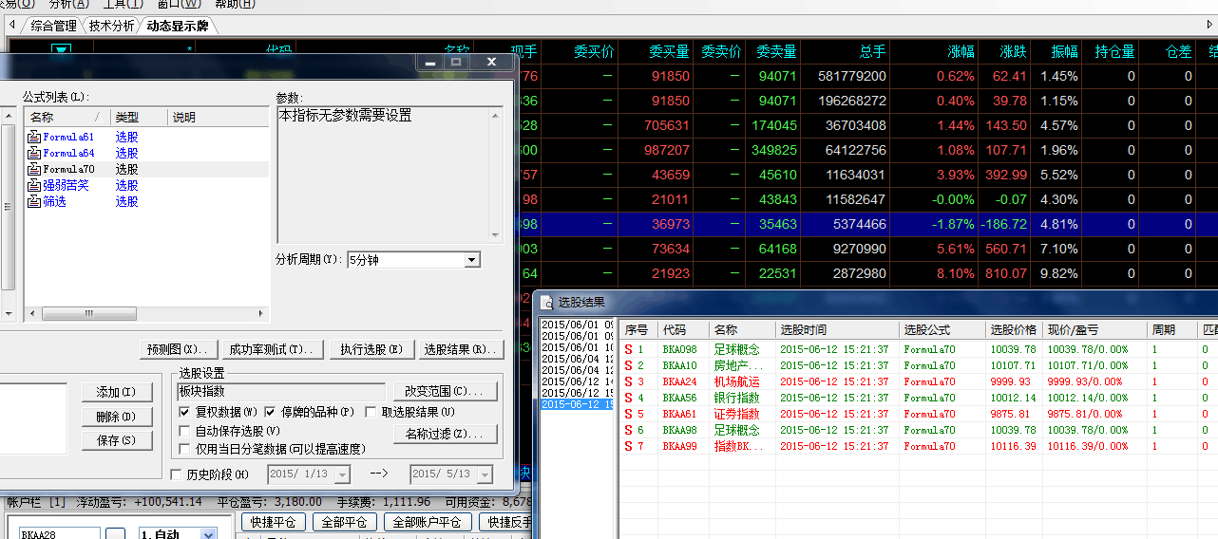Click the 执行选股 button
Screen dimensions: 1218x539
click(x=371, y=349)
